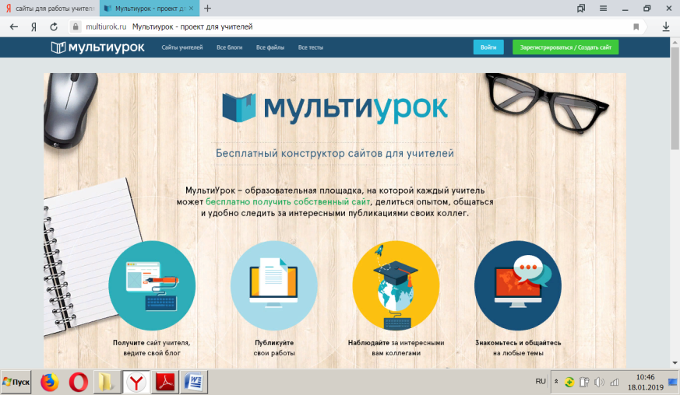This screenshot has width=680, height=395.
Task: Click the network signal tray icon
Action: click(614, 382)
